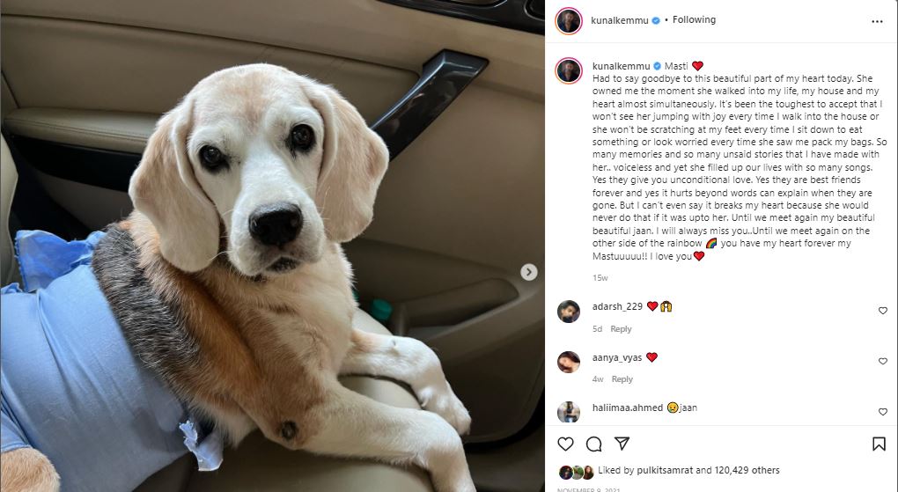Screen dimensions: 898x492
Task: Toggle the Following status for kunalkemmu
Action: coord(694,19)
